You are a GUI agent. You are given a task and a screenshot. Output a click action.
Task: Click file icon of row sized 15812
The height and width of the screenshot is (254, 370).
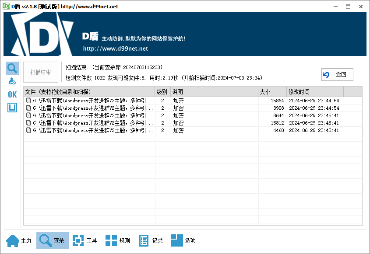click(28, 123)
